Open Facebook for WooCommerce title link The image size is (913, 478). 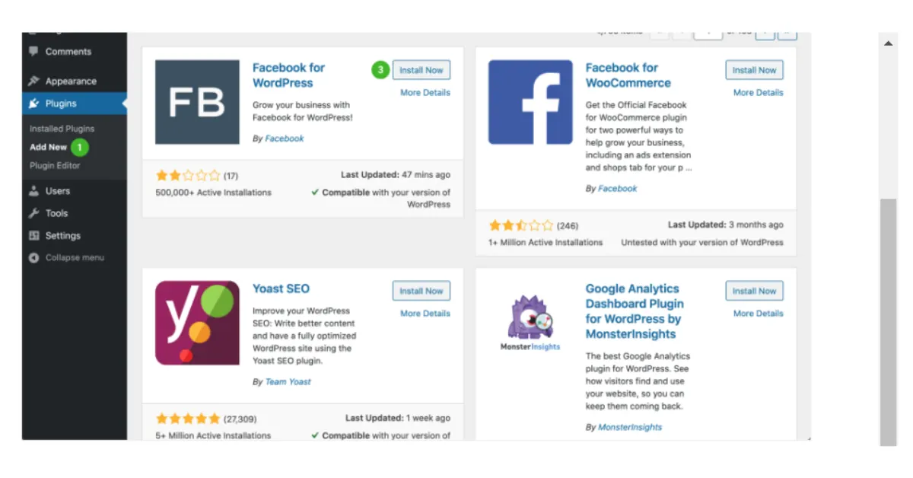628,75
